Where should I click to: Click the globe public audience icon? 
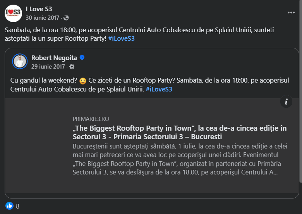[66, 17]
